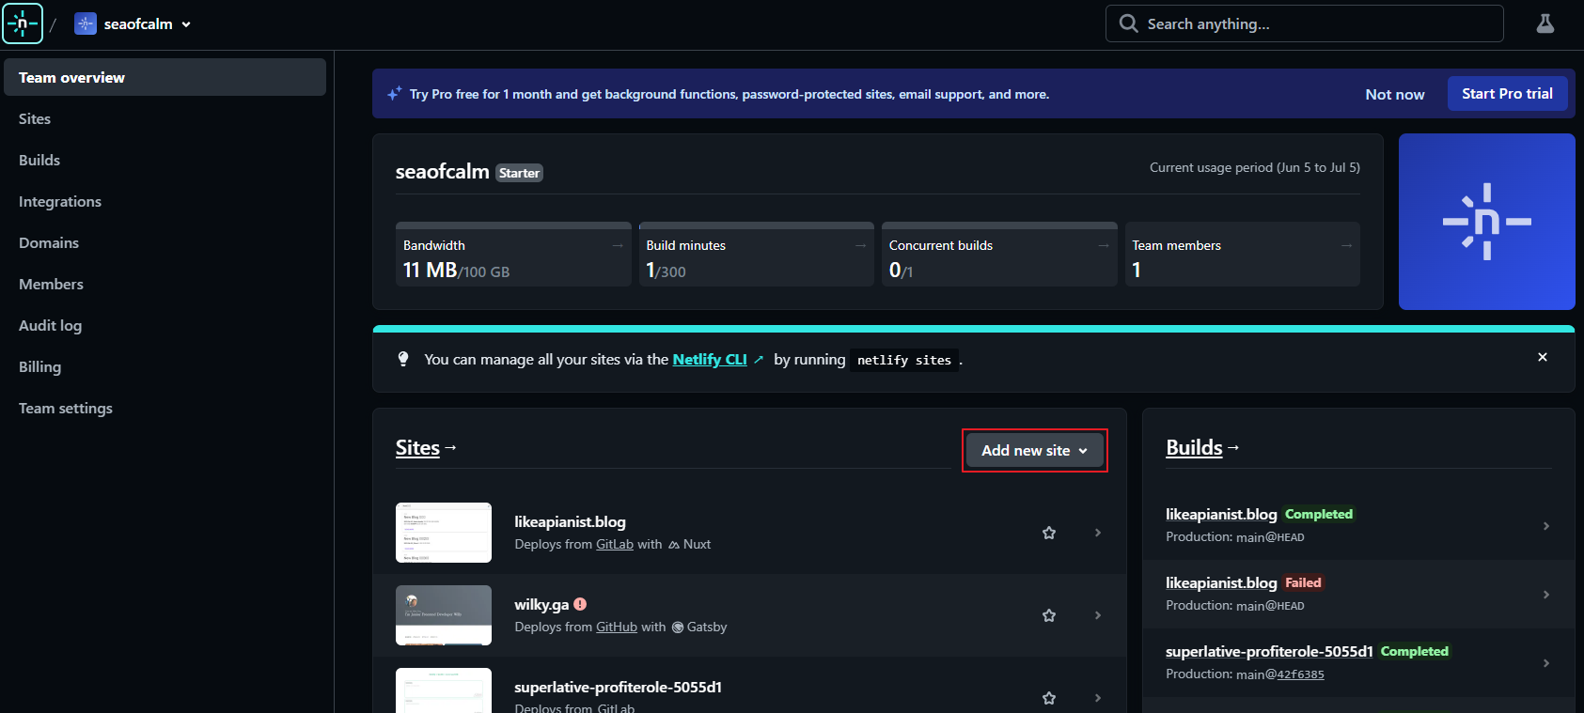Star the wilky.ga site

pyautogui.click(x=1049, y=615)
